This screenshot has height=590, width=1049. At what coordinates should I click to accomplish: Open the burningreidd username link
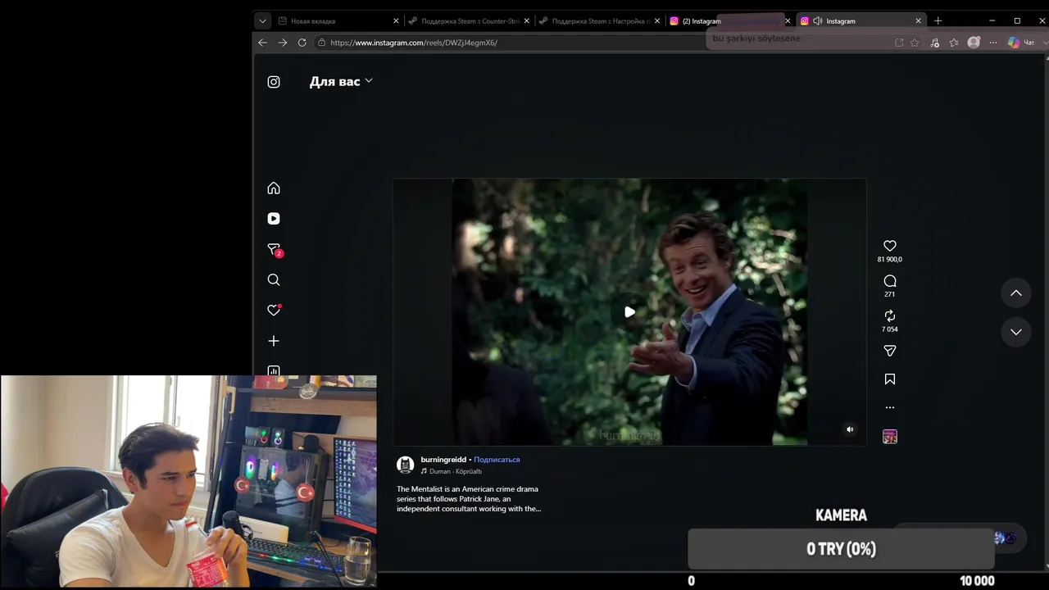pyautogui.click(x=443, y=460)
